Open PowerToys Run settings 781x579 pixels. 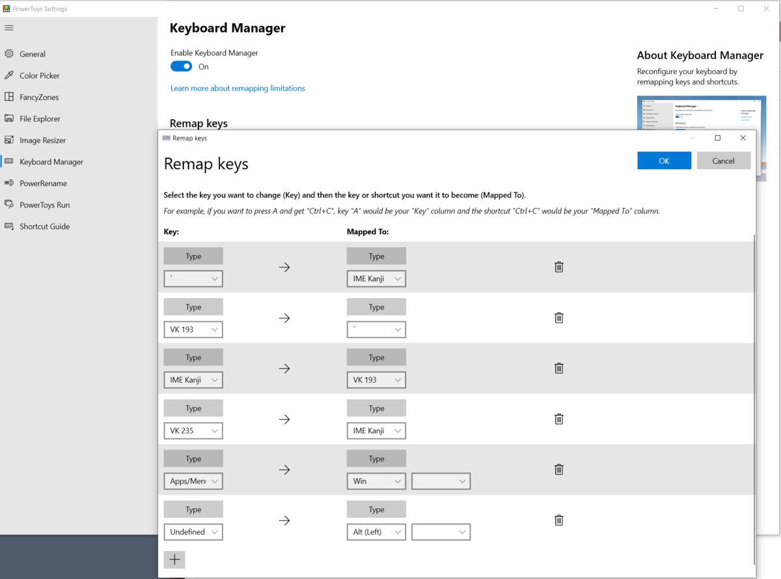78,204
